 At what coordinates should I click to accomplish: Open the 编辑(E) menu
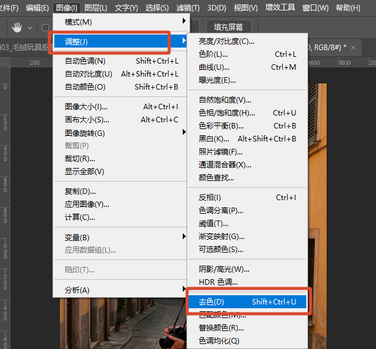tap(37, 8)
